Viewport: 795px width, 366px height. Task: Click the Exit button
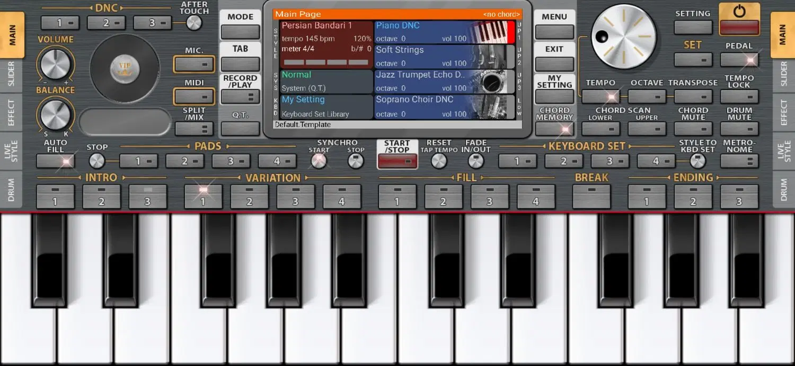[x=554, y=65]
